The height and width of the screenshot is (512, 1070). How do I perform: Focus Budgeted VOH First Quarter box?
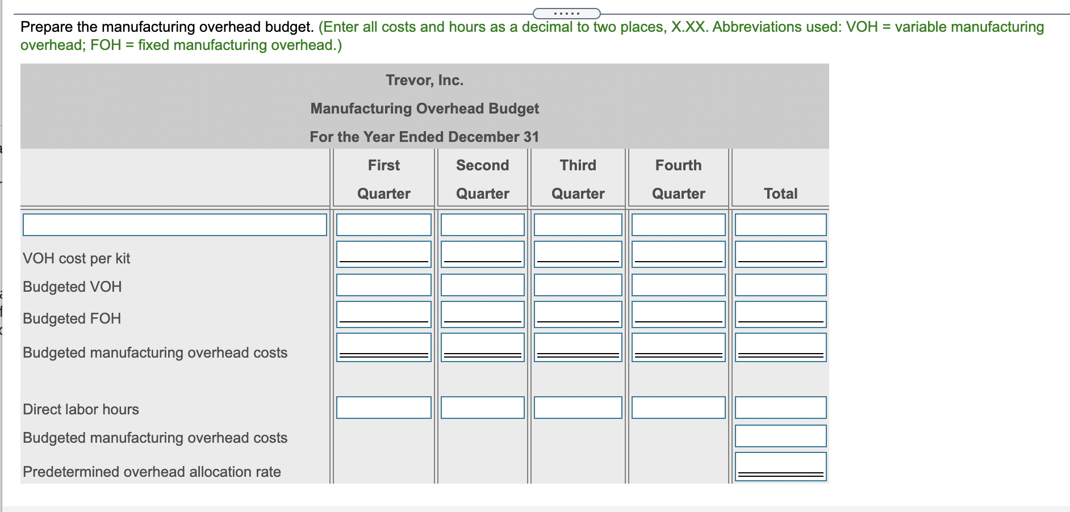(x=384, y=285)
